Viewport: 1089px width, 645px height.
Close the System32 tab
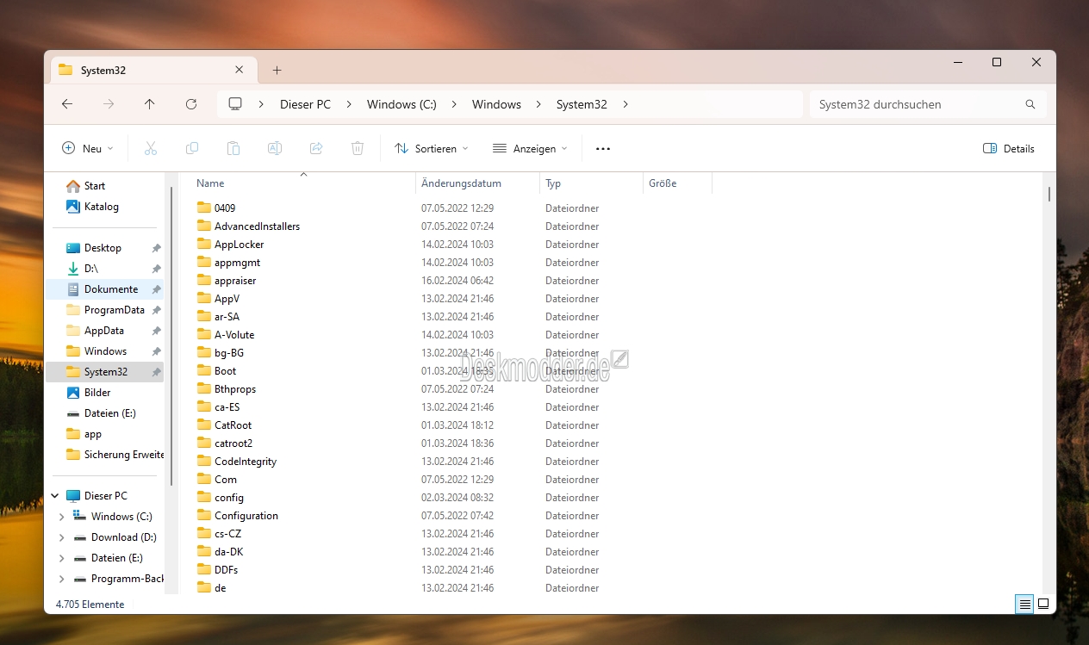[240, 70]
